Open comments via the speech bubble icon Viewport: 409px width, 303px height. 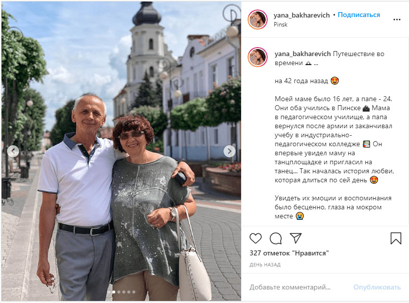pyautogui.click(x=276, y=238)
